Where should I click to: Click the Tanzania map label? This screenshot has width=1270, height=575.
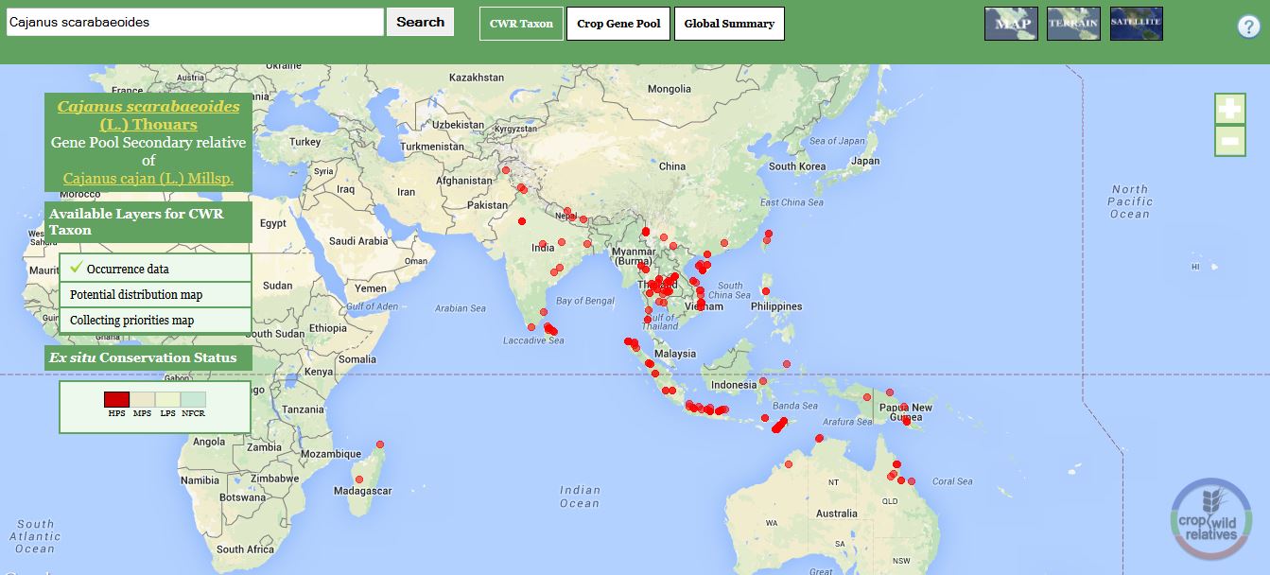[303, 409]
